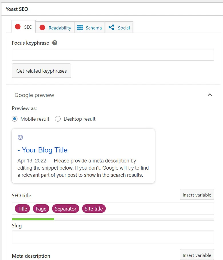Click Get related keyphrases

(x=41, y=71)
